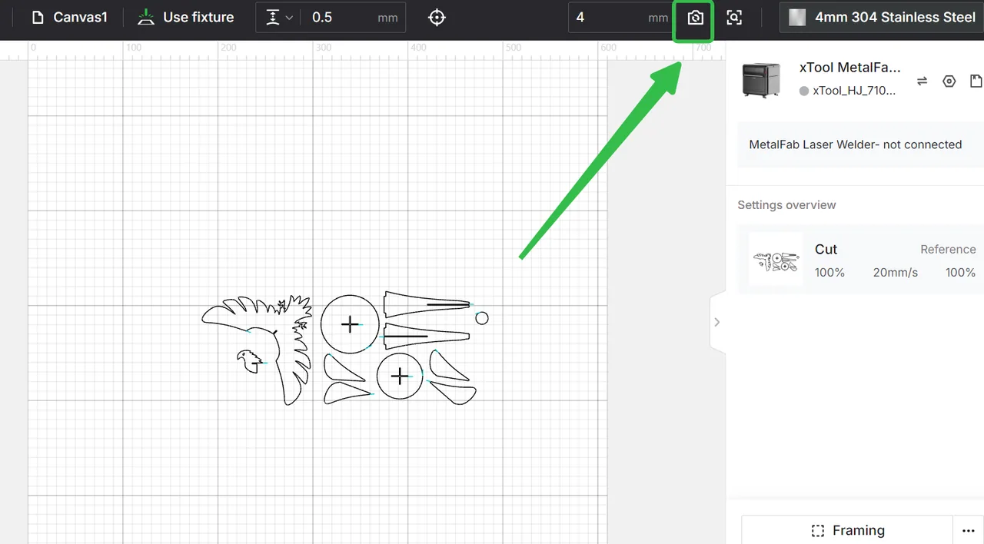Click the highlighted camera capture icon
984x544 pixels.
[x=695, y=18]
